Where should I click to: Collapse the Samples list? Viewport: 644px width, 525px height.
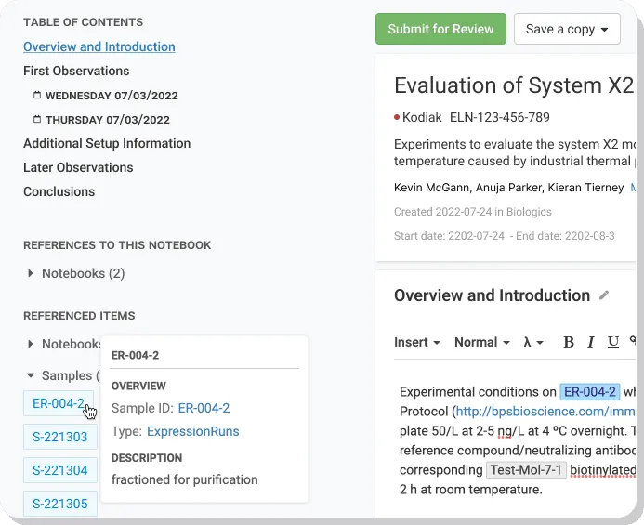coord(31,376)
